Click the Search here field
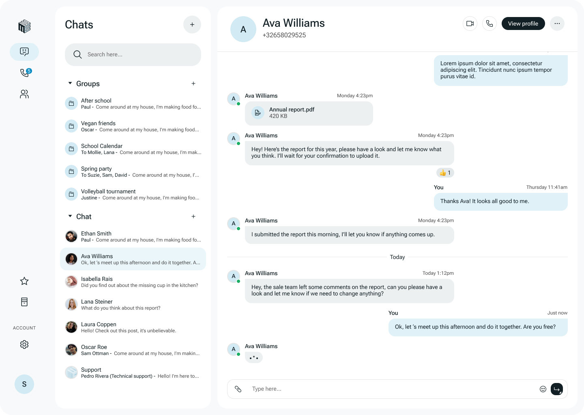The image size is (584, 415). (x=133, y=55)
